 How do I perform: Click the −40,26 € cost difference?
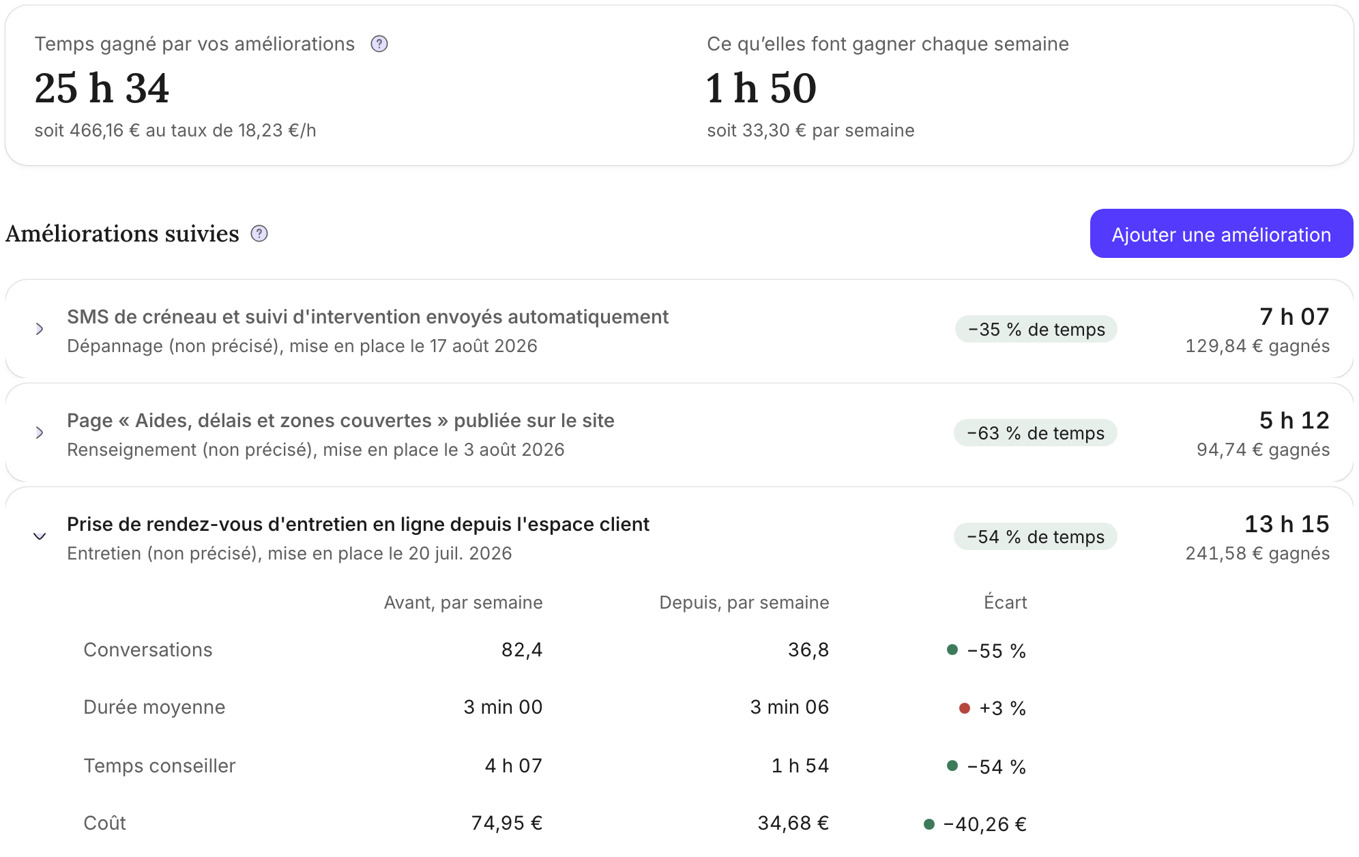984,824
